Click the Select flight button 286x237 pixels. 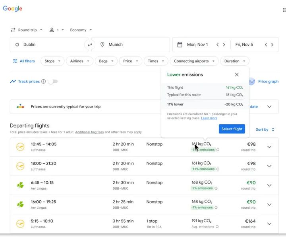tap(232, 129)
